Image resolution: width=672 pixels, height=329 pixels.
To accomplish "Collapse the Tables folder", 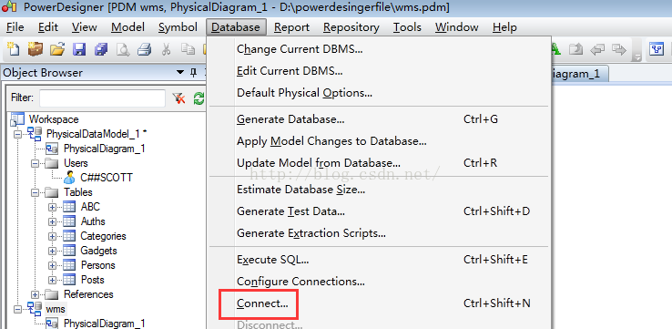I will (x=36, y=192).
